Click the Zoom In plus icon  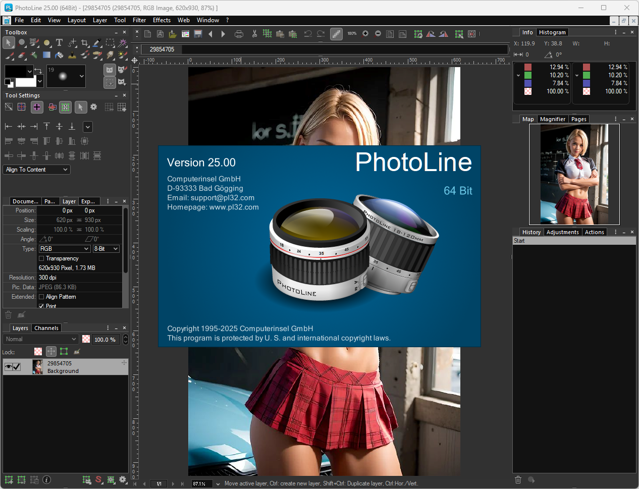(365, 34)
